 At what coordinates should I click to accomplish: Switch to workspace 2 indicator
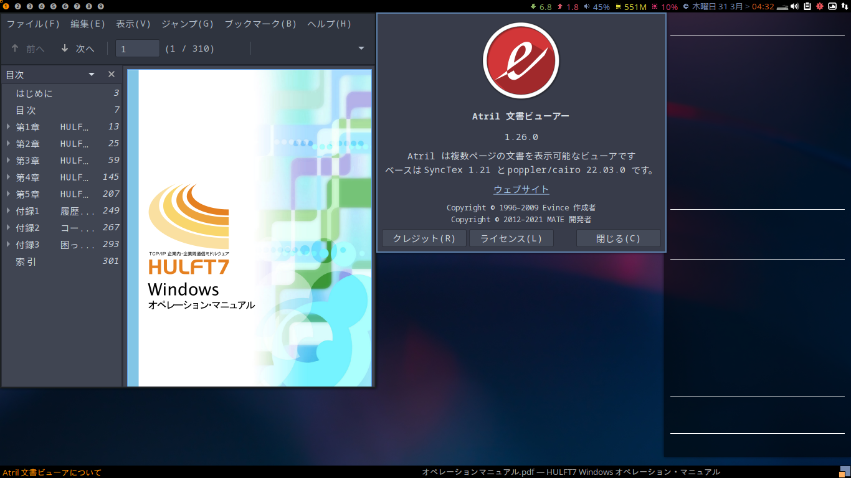click(x=17, y=6)
